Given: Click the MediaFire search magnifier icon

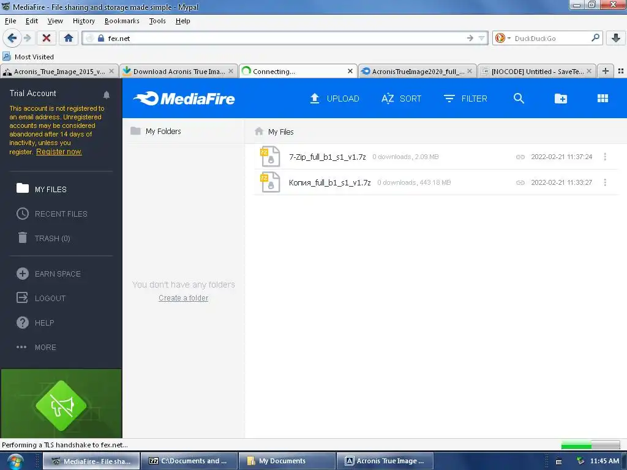Looking at the screenshot, I should [519, 99].
